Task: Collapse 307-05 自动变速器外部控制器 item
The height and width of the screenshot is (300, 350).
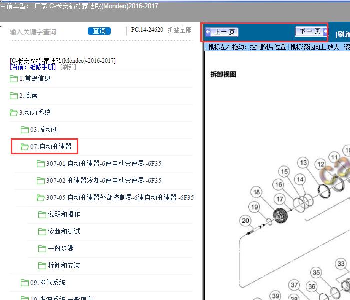Action: [120, 197]
